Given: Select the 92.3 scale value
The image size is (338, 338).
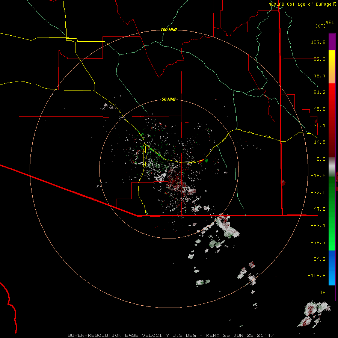Looking at the screenshot, I should [x=320, y=59].
